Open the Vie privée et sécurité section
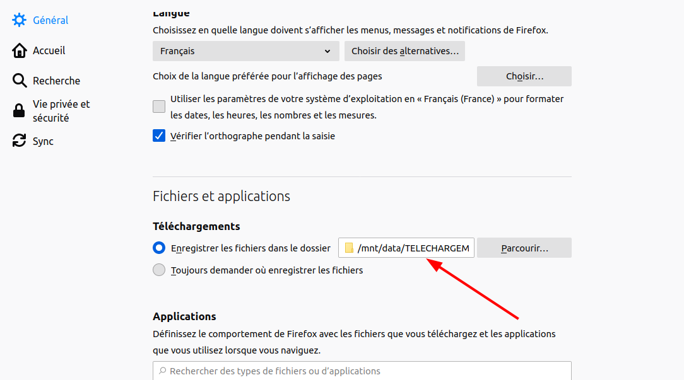This screenshot has width=684, height=380. (61, 111)
